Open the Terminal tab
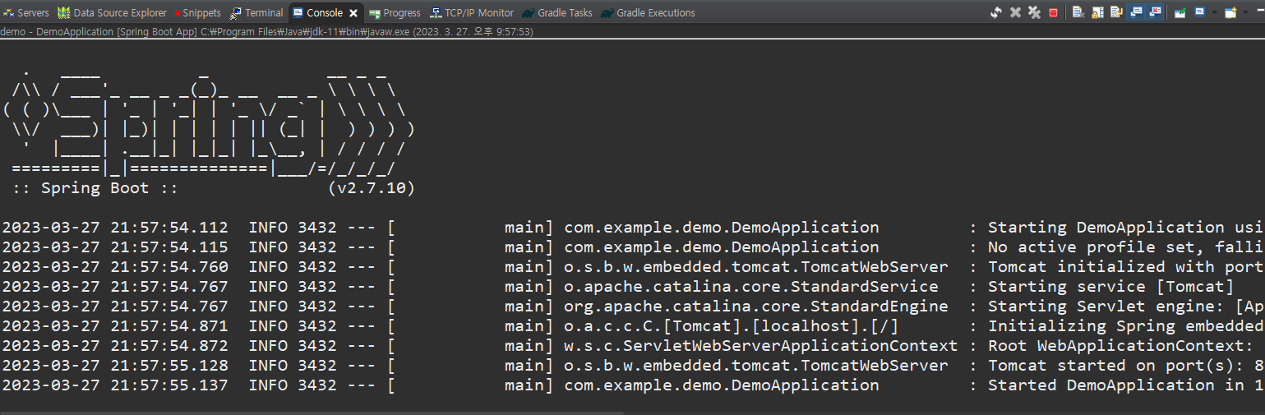 (x=256, y=12)
